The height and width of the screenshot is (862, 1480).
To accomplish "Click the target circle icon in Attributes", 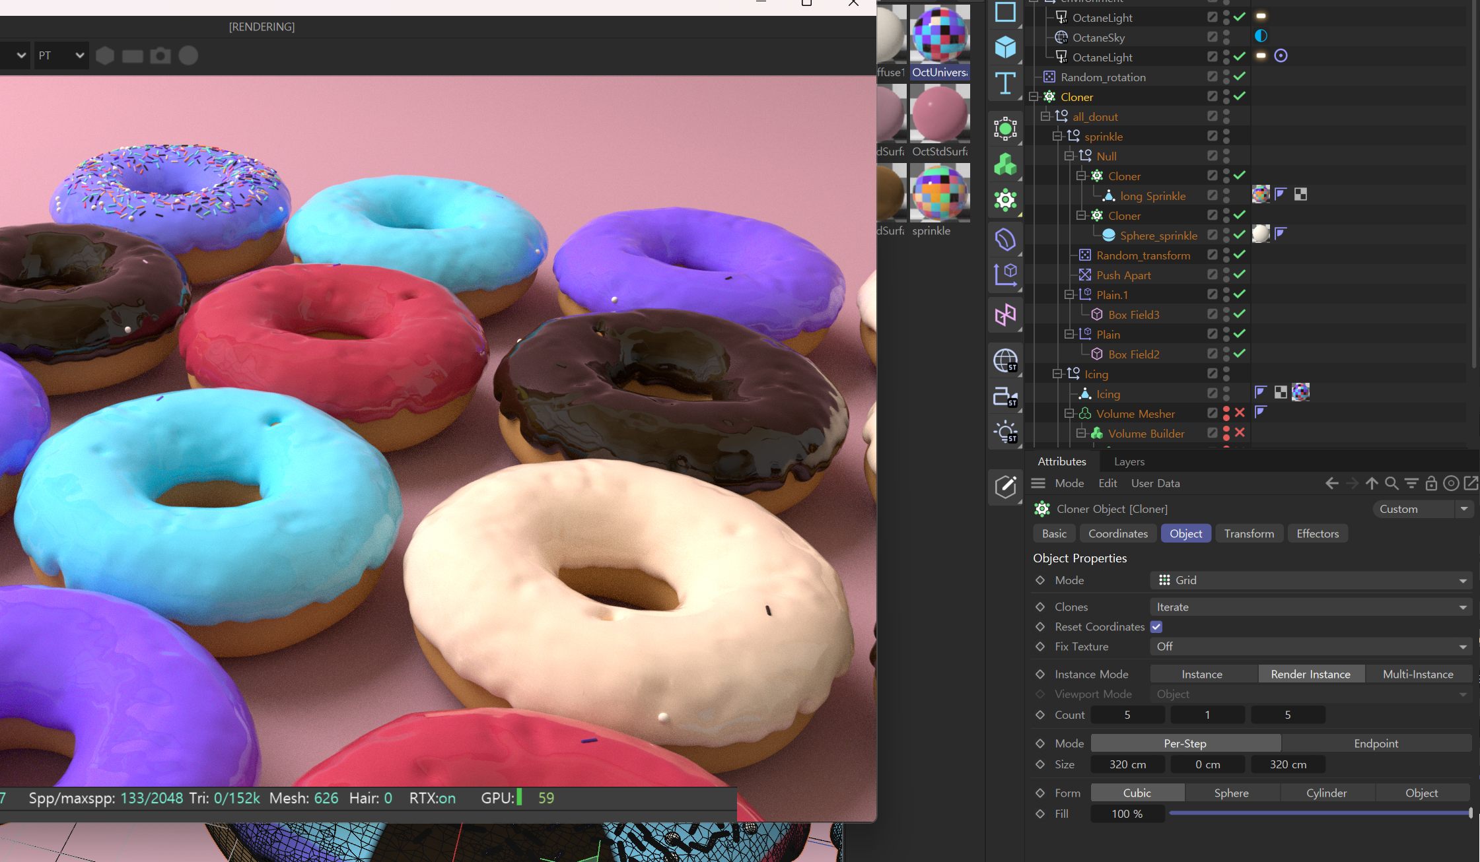I will point(1451,483).
